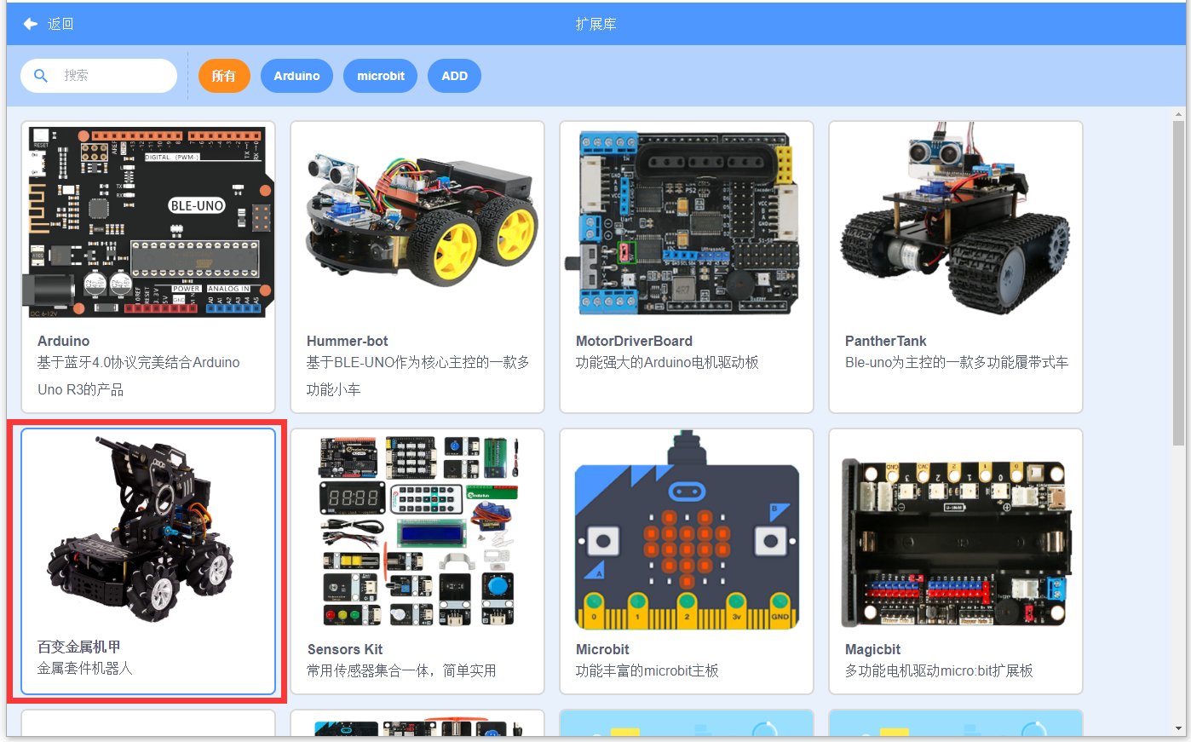Click the search magnifier icon

point(40,76)
